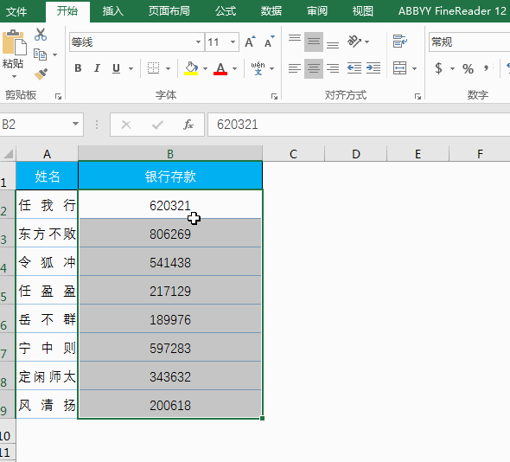Toggle Bold formatting
Viewport: 510px width, 462px height.
point(78,68)
